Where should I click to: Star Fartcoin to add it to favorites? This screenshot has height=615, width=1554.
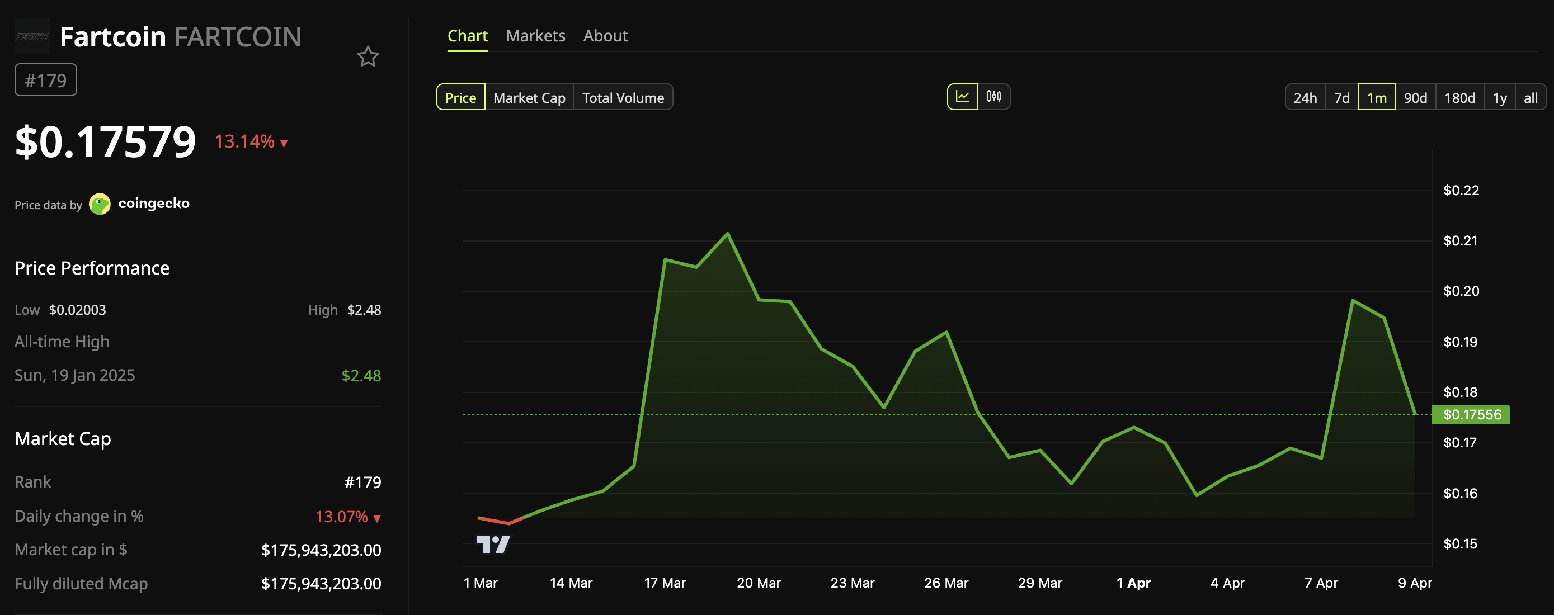(368, 56)
